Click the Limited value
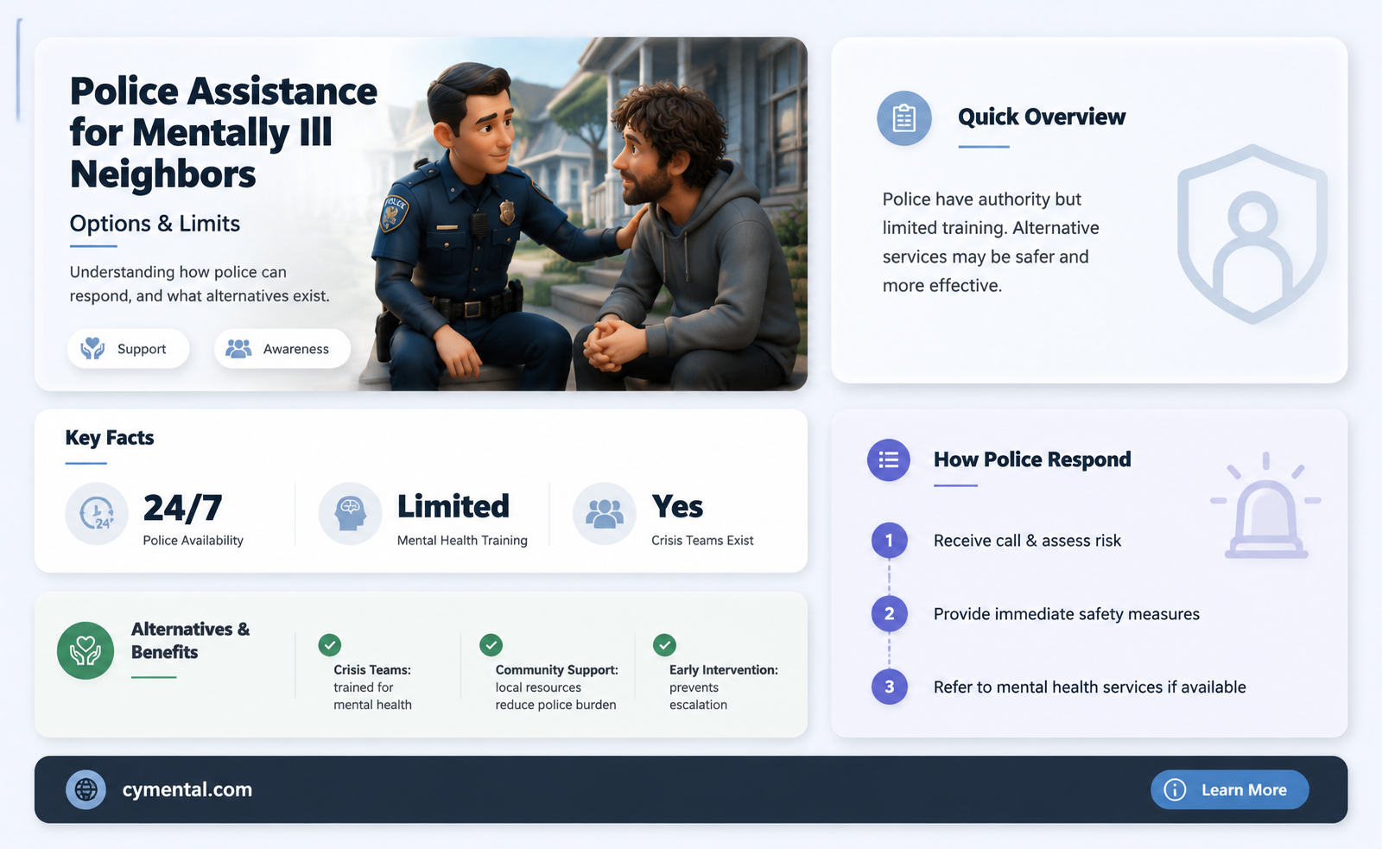 (453, 506)
